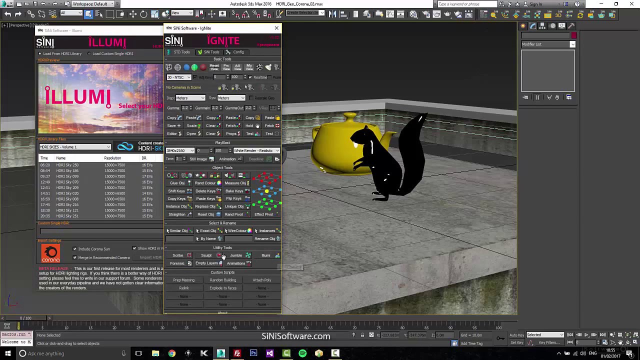The width and height of the screenshot is (640, 360).
Task: Click Scribe tool in Utility Tools
Action: click(x=179, y=255)
